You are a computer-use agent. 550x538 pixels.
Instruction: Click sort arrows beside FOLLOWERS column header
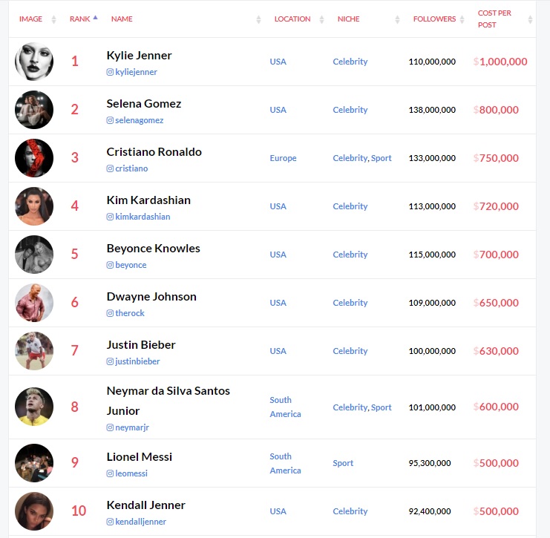point(462,19)
